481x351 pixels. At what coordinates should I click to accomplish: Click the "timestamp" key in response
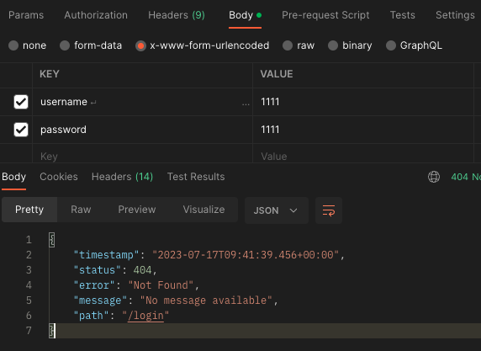(107, 255)
